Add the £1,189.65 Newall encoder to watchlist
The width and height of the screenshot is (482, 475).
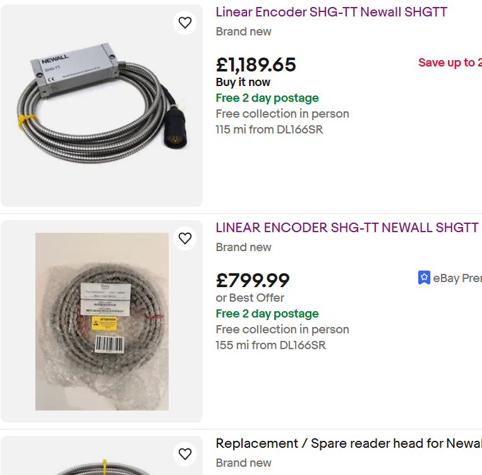(x=184, y=23)
